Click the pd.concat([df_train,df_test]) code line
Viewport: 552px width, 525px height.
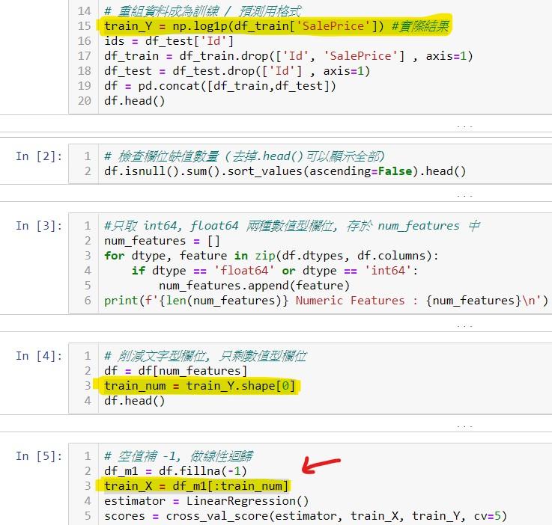point(220,86)
